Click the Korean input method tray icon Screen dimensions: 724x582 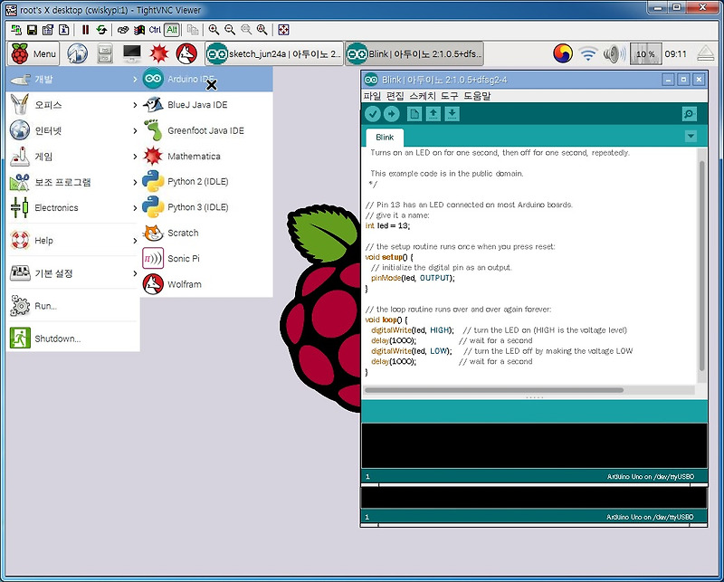tap(563, 54)
